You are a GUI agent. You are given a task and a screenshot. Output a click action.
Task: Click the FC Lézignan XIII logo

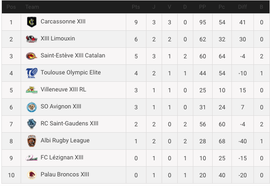coord(32,158)
